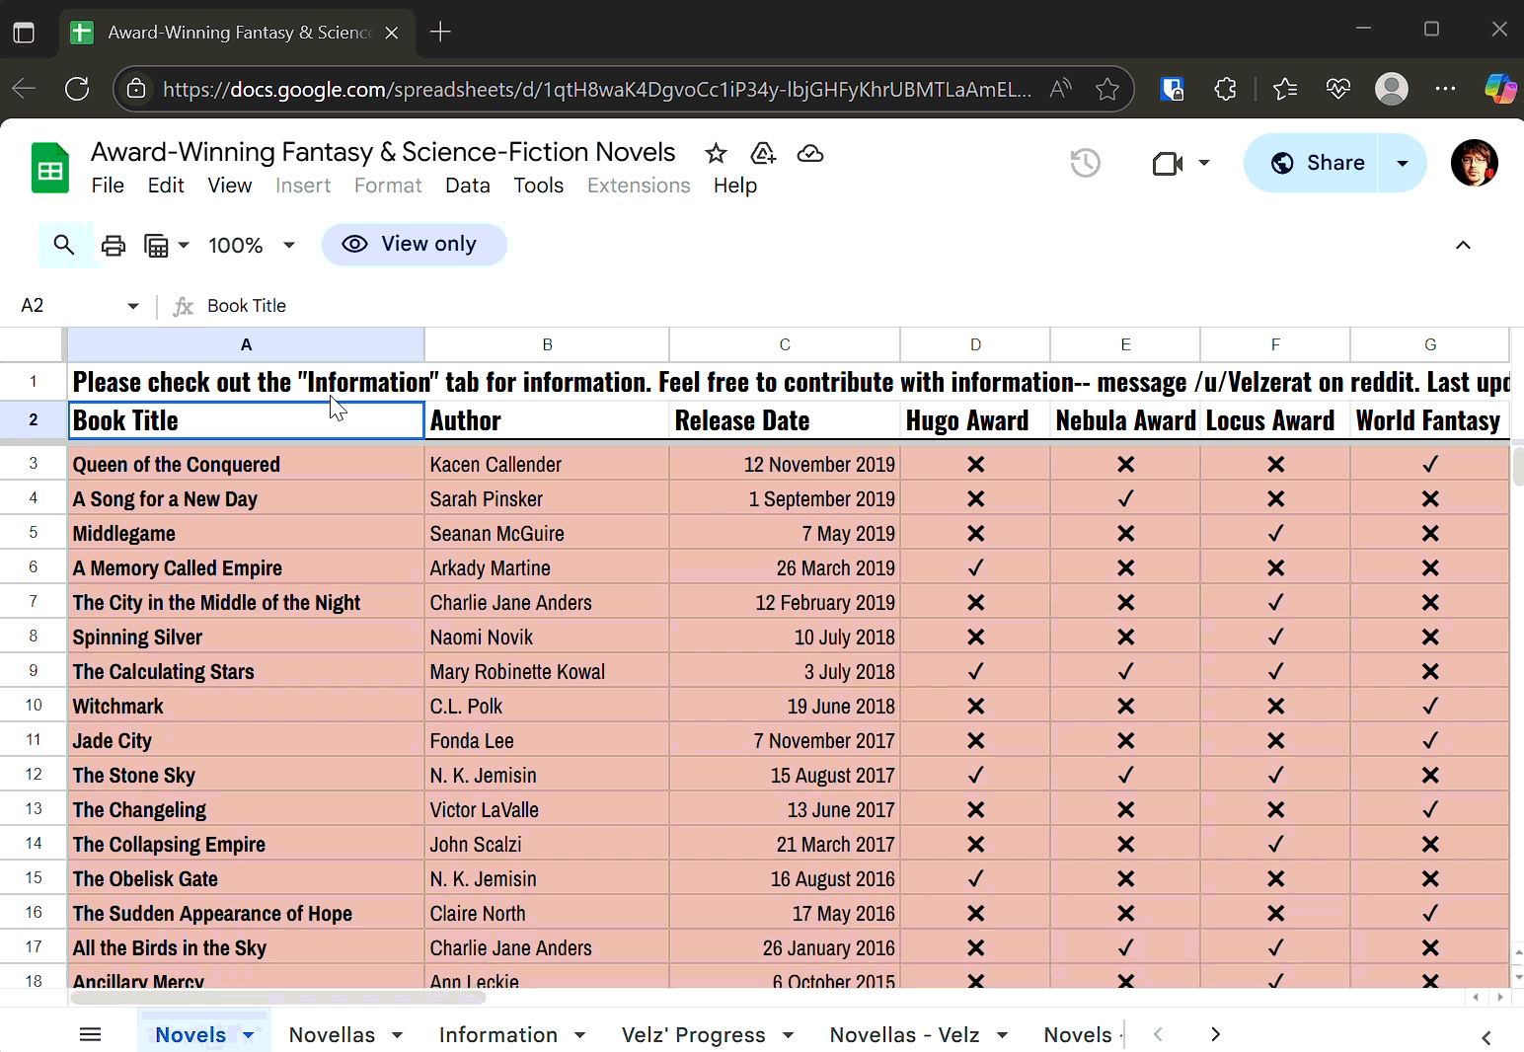
Task: Click the Name box showing A2
Action: (x=69, y=306)
